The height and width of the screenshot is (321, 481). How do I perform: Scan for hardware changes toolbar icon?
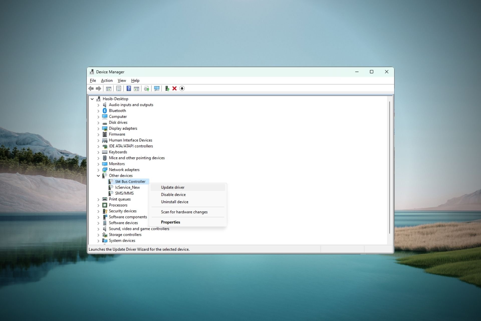click(157, 89)
